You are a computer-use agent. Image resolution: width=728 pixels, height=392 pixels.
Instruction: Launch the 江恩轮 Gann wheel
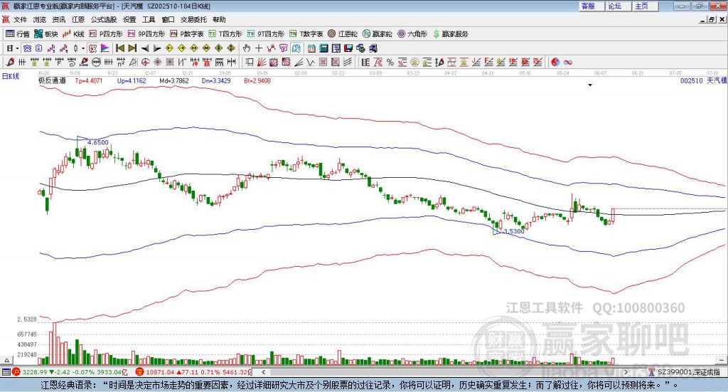click(x=343, y=34)
